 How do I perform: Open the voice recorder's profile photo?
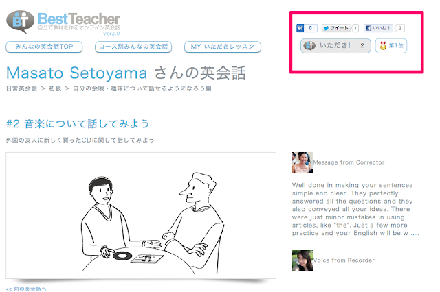pos(302,260)
